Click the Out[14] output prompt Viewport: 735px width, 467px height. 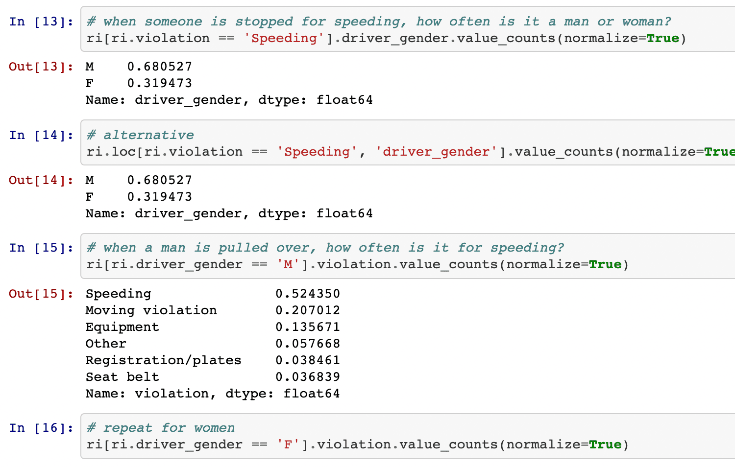pyautogui.click(x=41, y=180)
